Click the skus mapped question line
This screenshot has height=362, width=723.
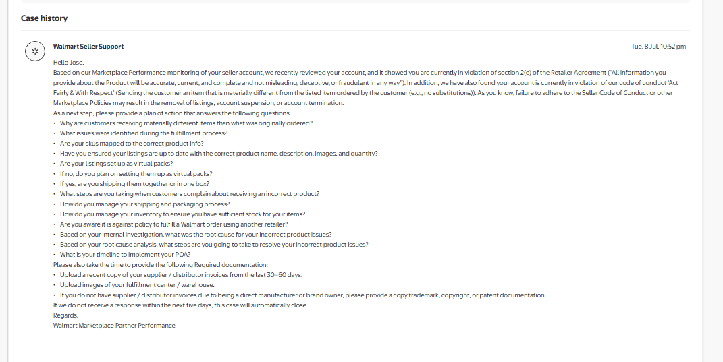[132, 144]
